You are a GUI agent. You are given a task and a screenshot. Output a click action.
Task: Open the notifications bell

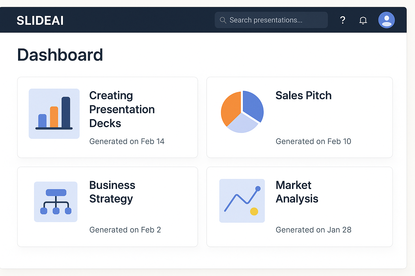[363, 20]
